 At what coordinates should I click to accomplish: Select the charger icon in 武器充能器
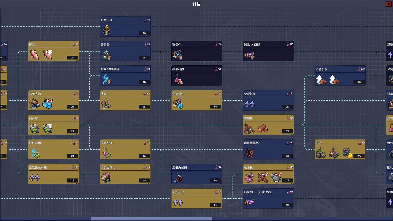[x=178, y=178]
